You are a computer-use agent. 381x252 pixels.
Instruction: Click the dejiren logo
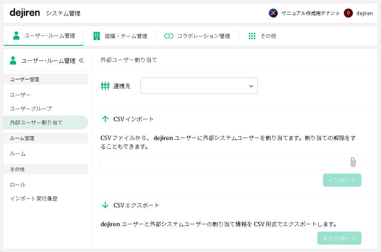point(24,13)
